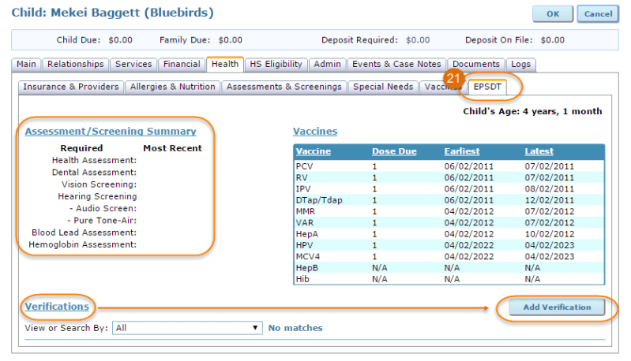Open the Logs tab

click(x=520, y=65)
